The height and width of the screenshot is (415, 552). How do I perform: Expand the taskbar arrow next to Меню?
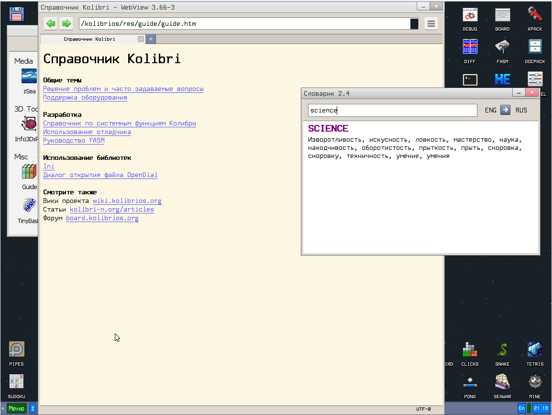(33, 408)
